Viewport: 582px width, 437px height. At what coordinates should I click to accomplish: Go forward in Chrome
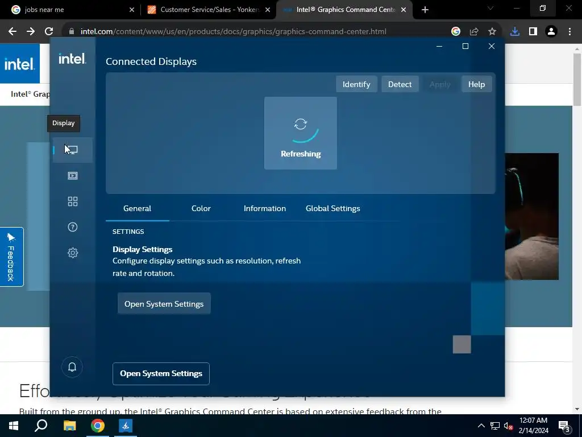[31, 32]
